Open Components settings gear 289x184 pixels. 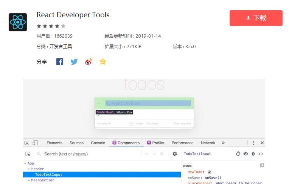175,154
